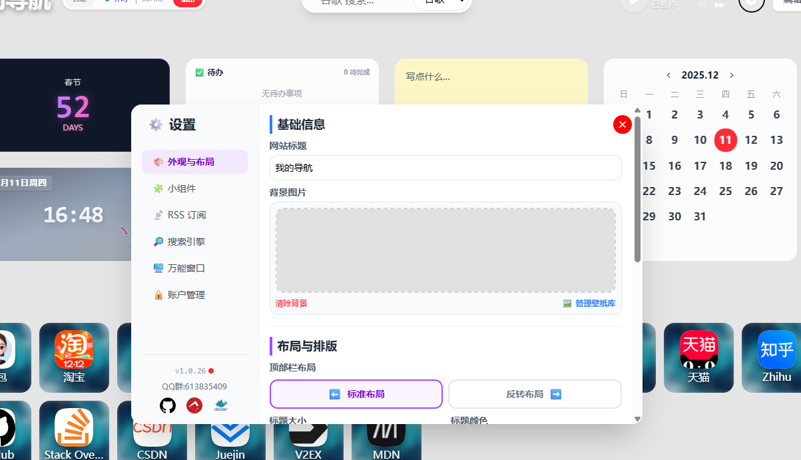
Task: Open the RSS 订阅 settings tab
Action: (186, 215)
